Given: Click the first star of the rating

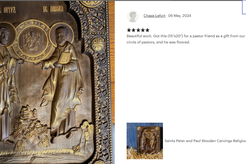Looking at the screenshot, I should click(129, 30).
